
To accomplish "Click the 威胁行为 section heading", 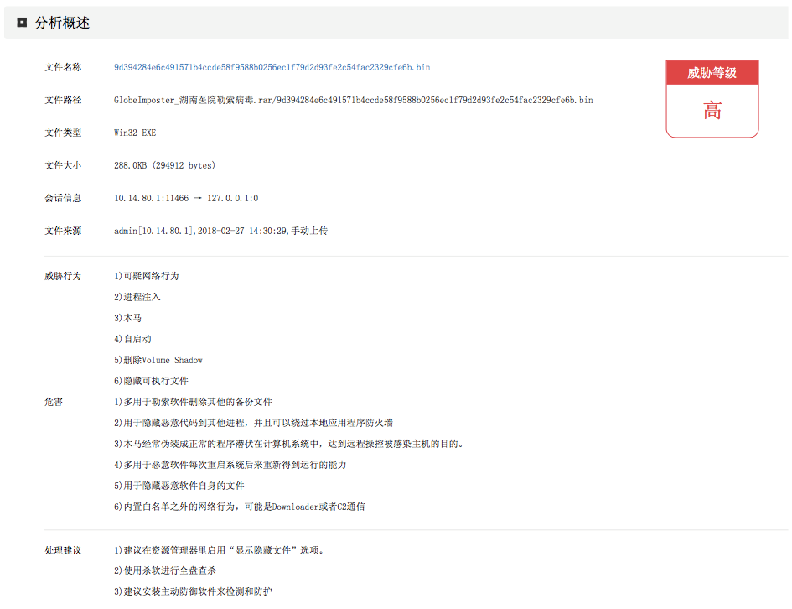I will pos(63,275).
